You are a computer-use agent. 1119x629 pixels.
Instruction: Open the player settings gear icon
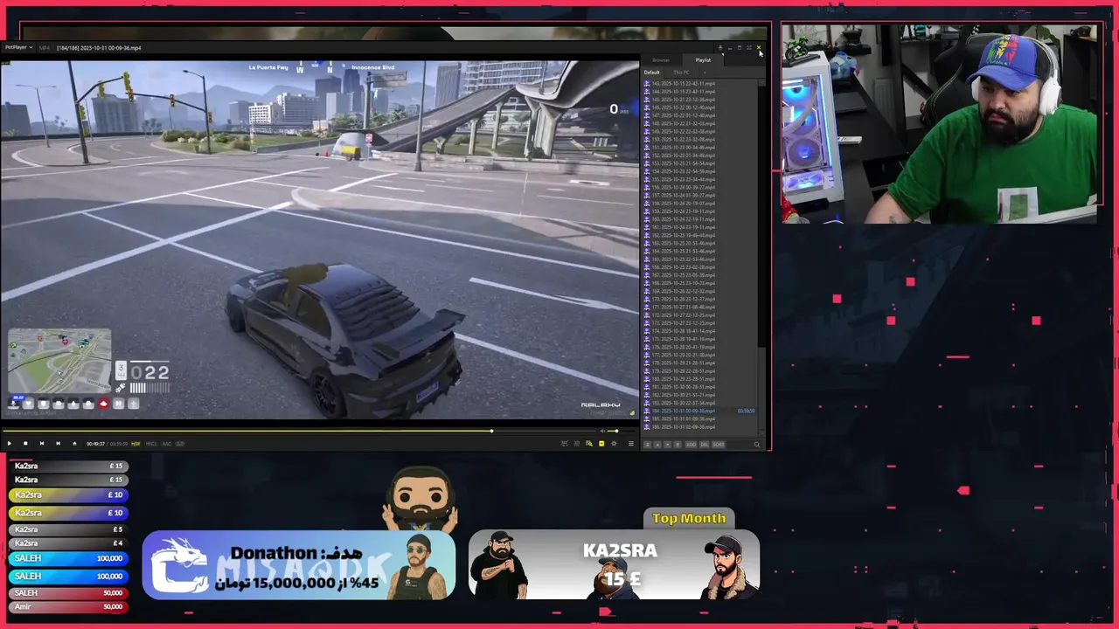(614, 444)
